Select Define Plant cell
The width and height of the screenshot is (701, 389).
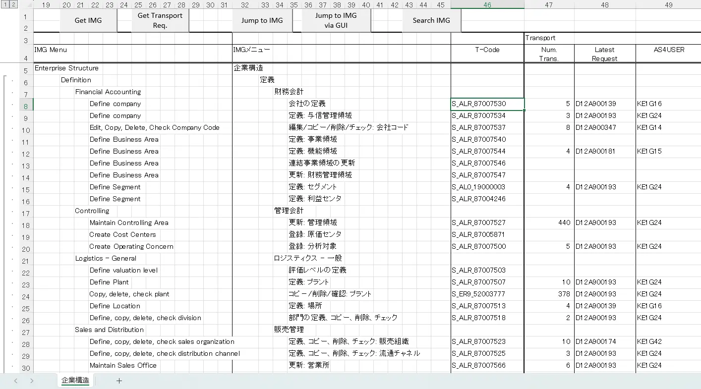109,282
